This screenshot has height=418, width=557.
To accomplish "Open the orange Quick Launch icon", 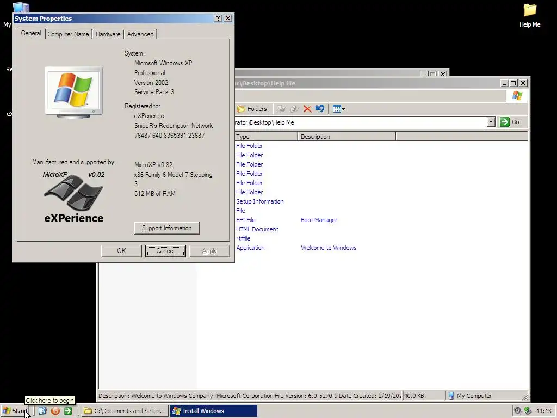I will 55,411.
